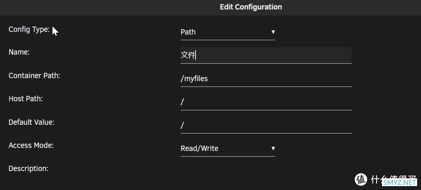This screenshot has height=190, width=421.
Task: Click the Container Path label
Action: coord(34,76)
